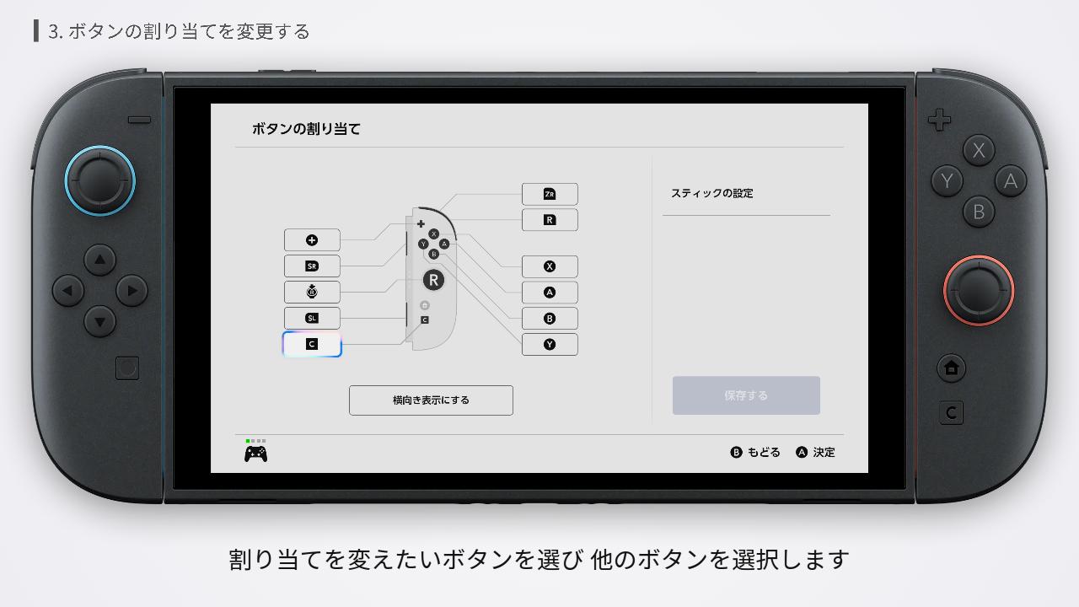Select the Y button mapping entry

(x=550, y=344)
